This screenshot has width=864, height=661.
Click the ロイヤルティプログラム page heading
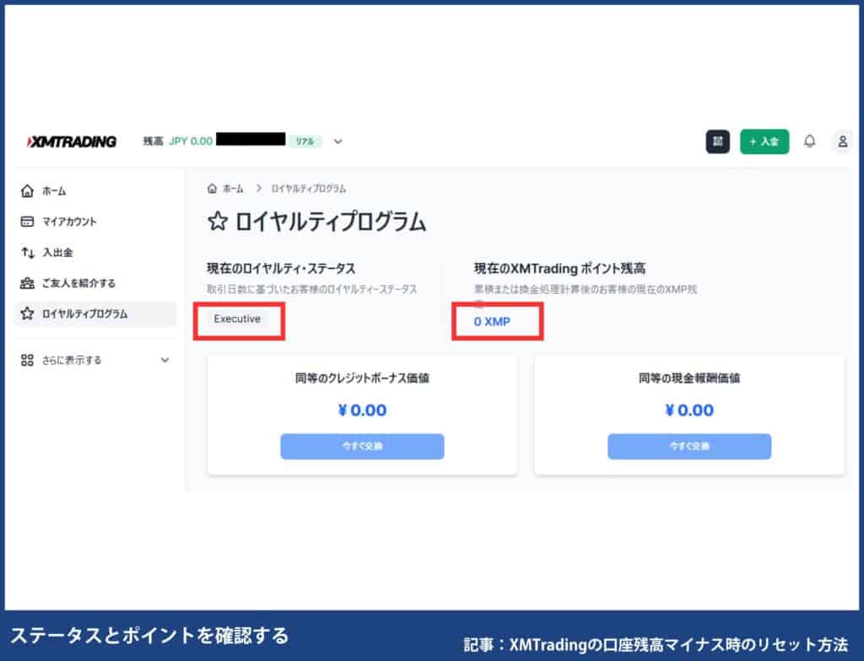point(331,222)
